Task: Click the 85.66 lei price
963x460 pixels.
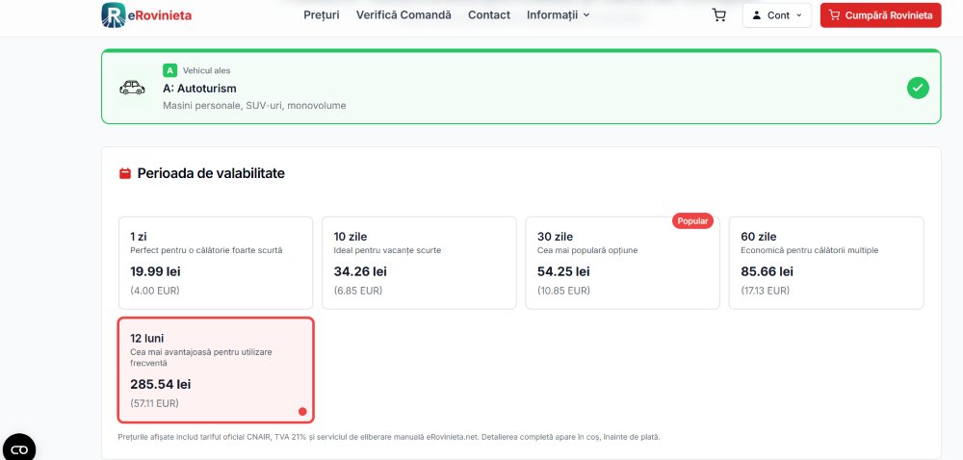Action: pyautogui.click(x=768, y=271)
